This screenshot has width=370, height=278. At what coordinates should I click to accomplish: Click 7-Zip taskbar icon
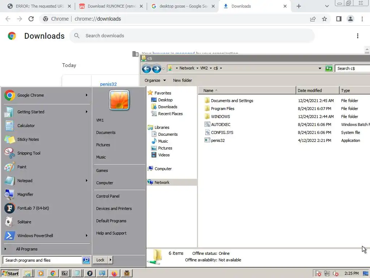point(65,274)
